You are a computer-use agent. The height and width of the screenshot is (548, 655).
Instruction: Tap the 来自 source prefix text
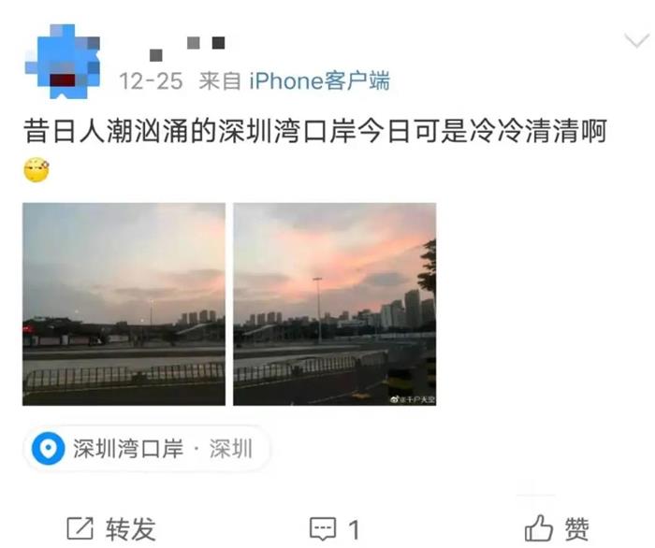[220, 80]
